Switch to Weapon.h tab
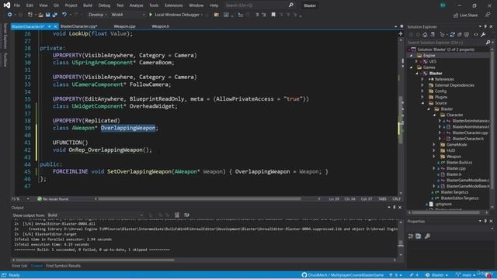This screenshot has height=279, width=497. [161, 26]
